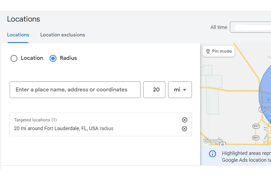Select the Radius radio button

point(53,58)
